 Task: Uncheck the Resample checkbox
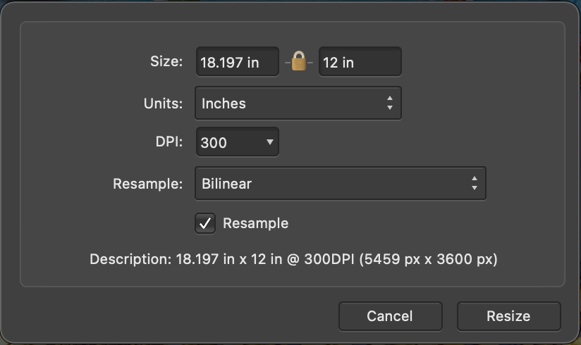(205, 223)
